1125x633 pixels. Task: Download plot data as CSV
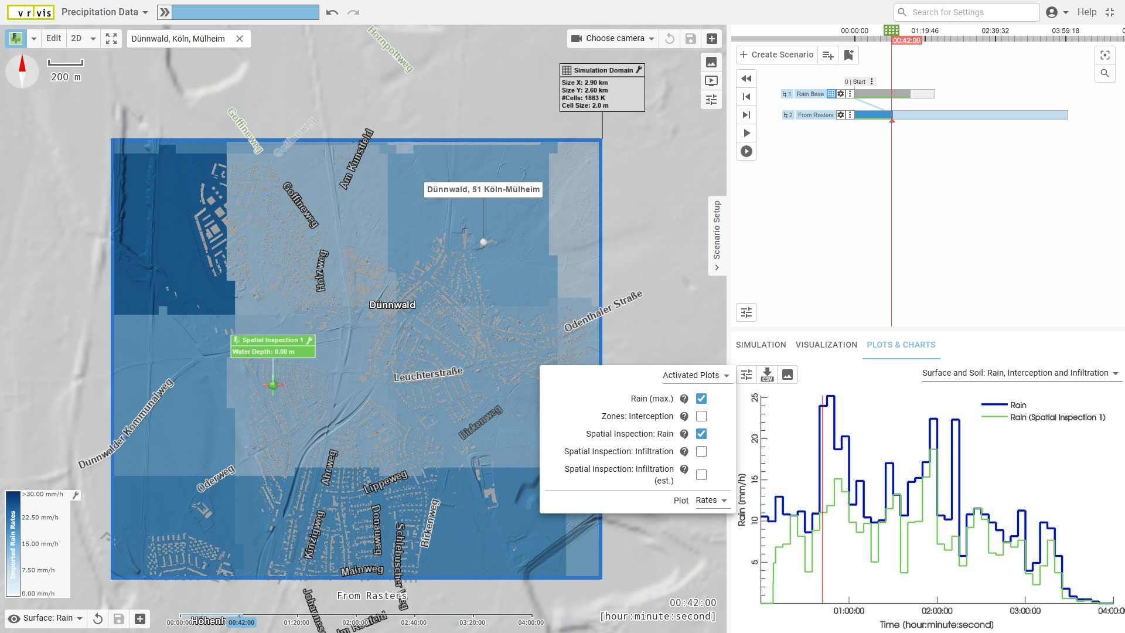click(x=767, y=375)
